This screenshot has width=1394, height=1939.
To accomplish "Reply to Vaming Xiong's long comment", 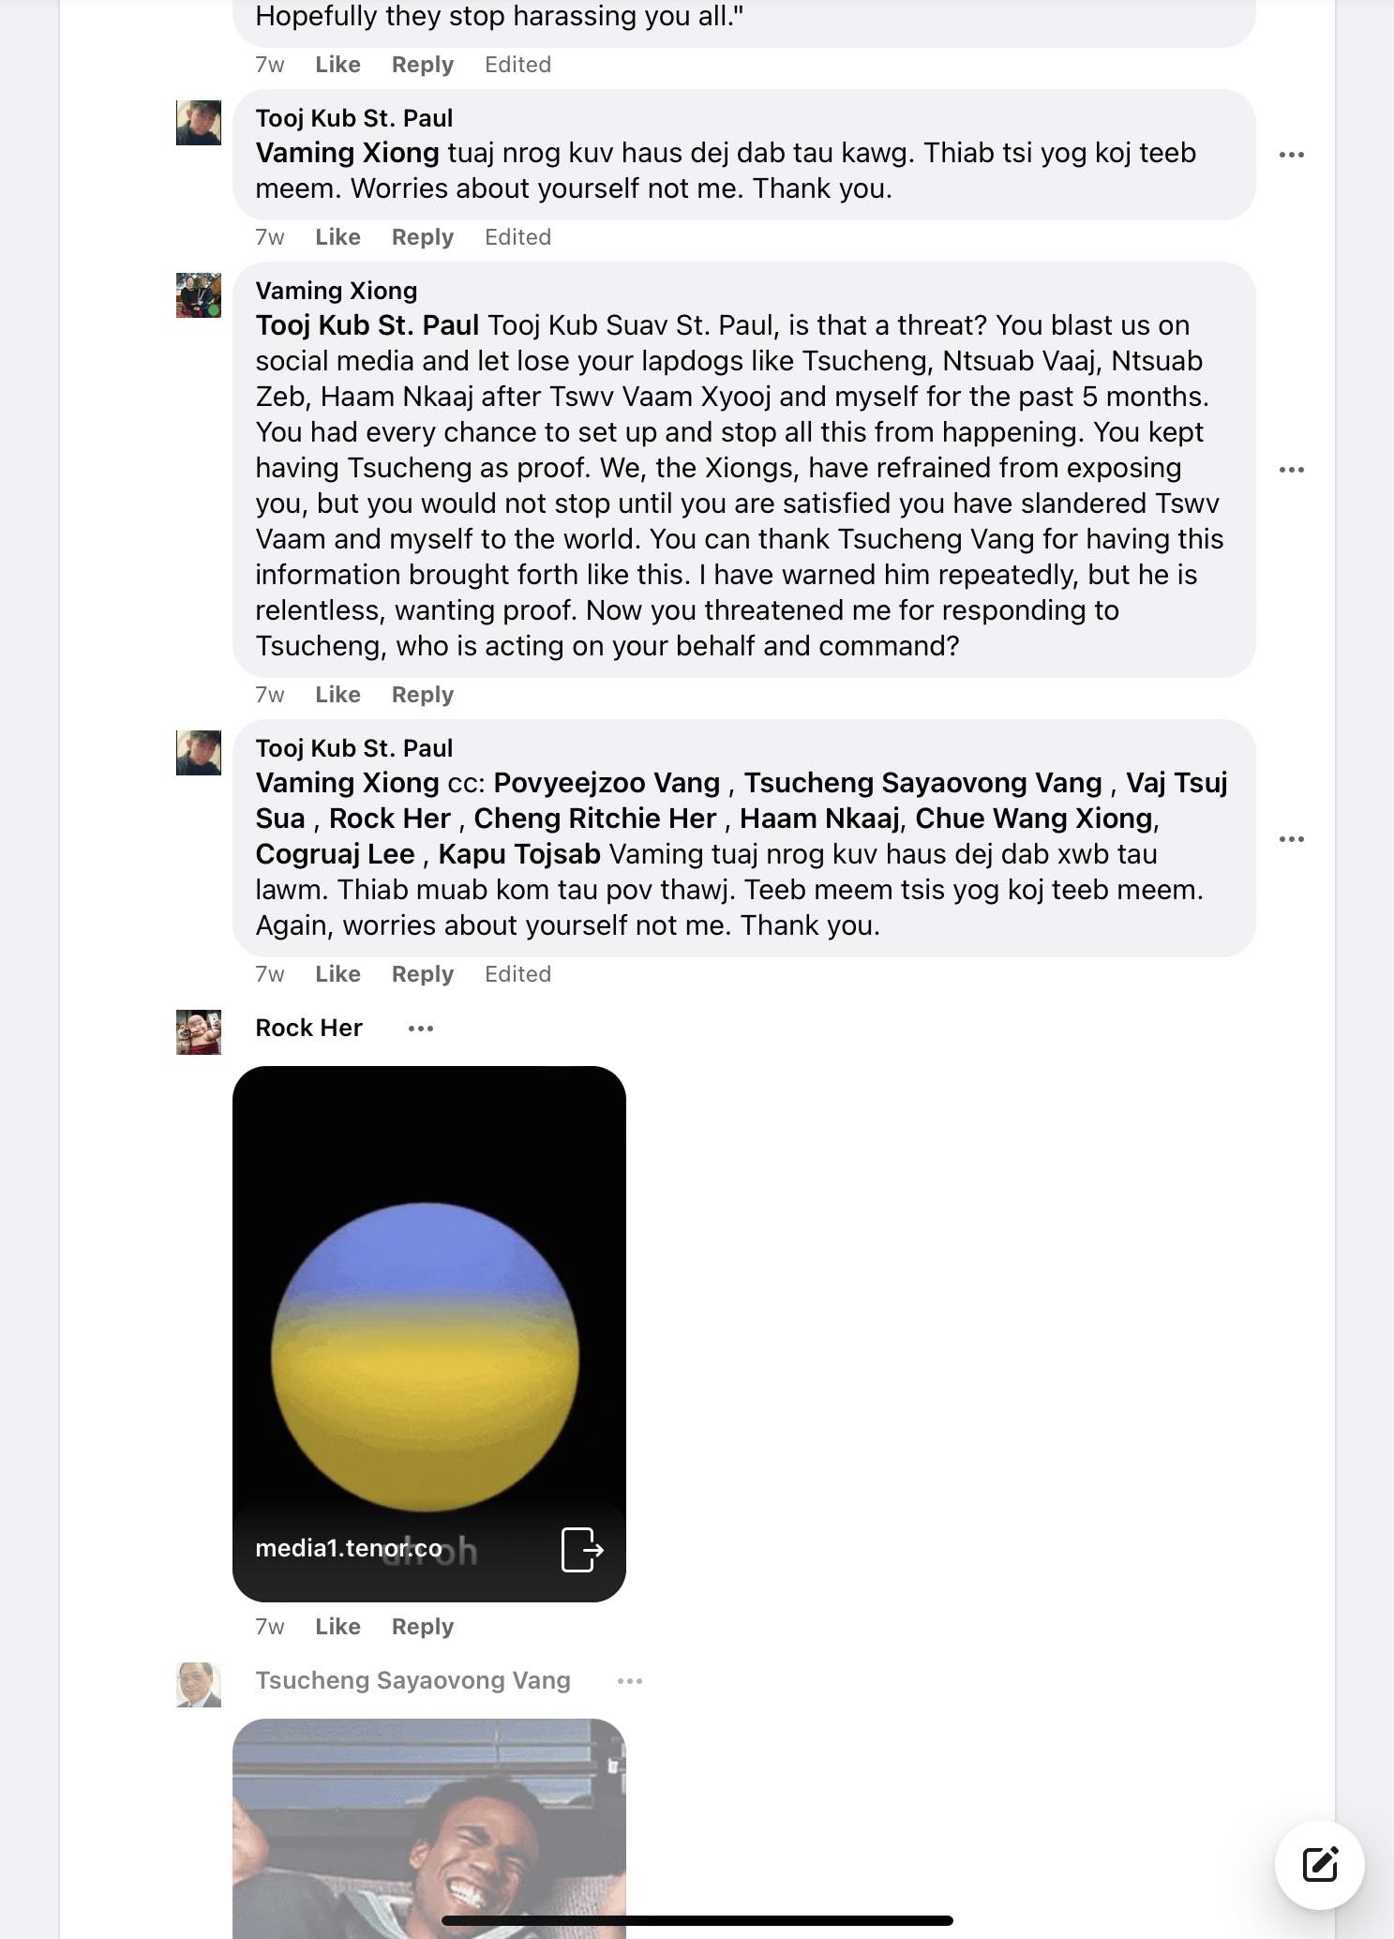I will point(423,695).
